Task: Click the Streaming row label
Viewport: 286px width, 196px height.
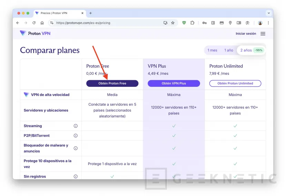Action: tap(33, 126)
